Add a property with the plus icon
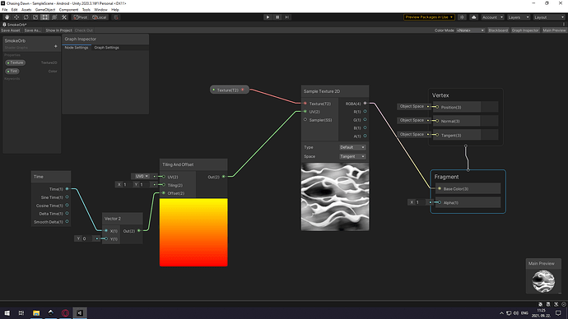The width and height of the screenshot is (568, 319). tap(55, 46)
